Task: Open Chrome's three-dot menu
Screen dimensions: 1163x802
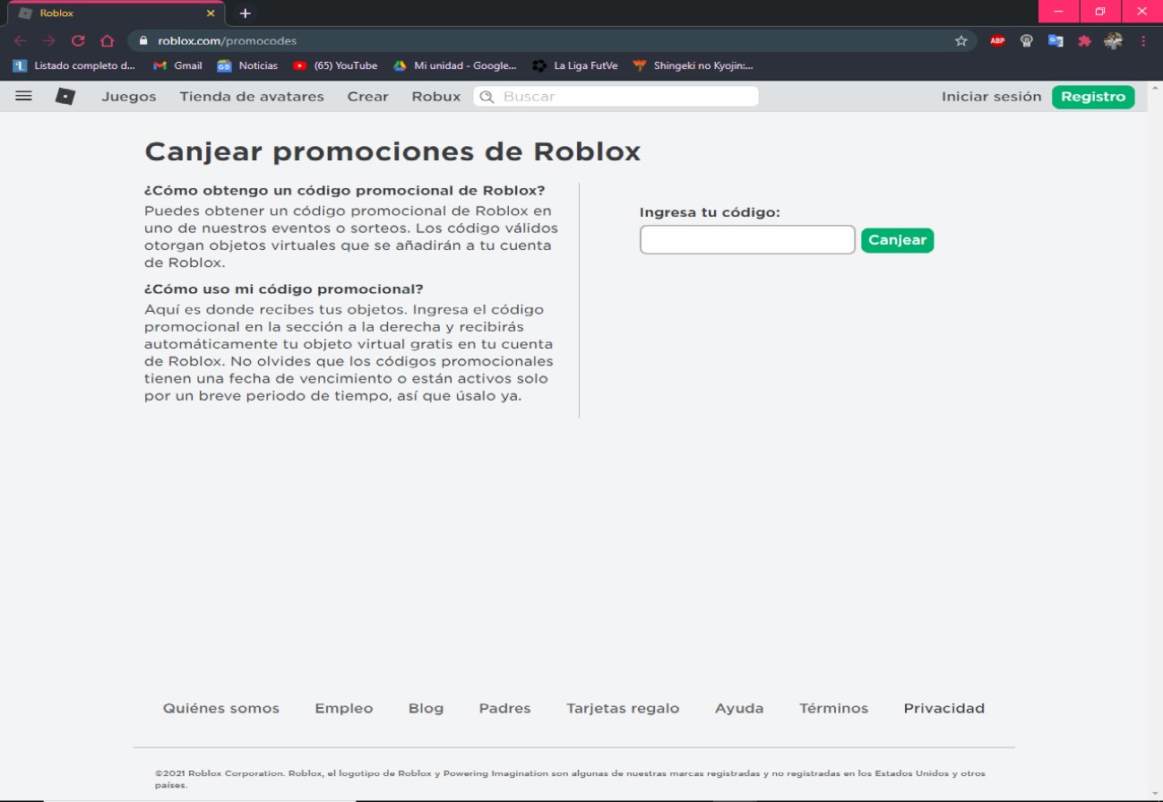Action: tap(1142, 40)
